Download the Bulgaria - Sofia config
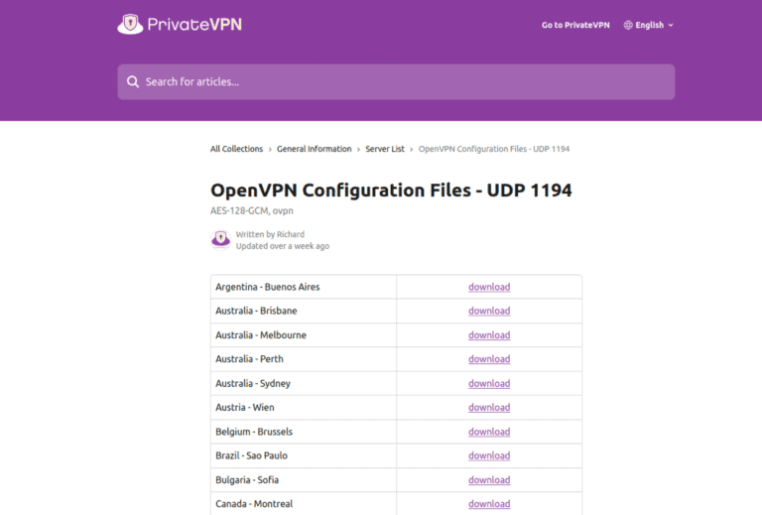The width and height of the screenshot is (762, 515). click(489, 479)
